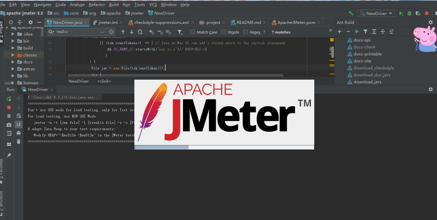Open the Ant Build panel gear settings
Screen dimensions: 437x220
(431, 22)
